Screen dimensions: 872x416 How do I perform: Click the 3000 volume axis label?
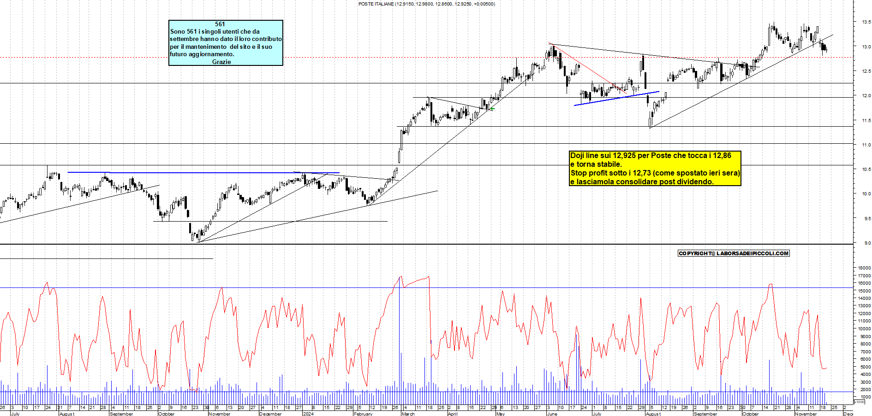(865, 381)
